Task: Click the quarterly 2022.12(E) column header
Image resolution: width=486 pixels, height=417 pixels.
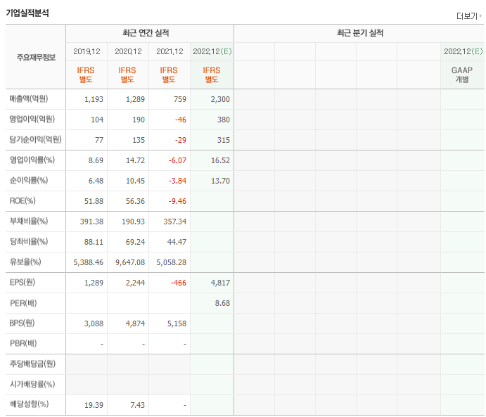Action: [x=463, y=51]
